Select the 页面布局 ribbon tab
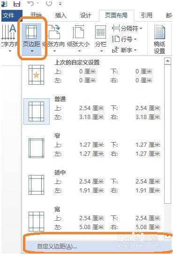 point(116,16)
